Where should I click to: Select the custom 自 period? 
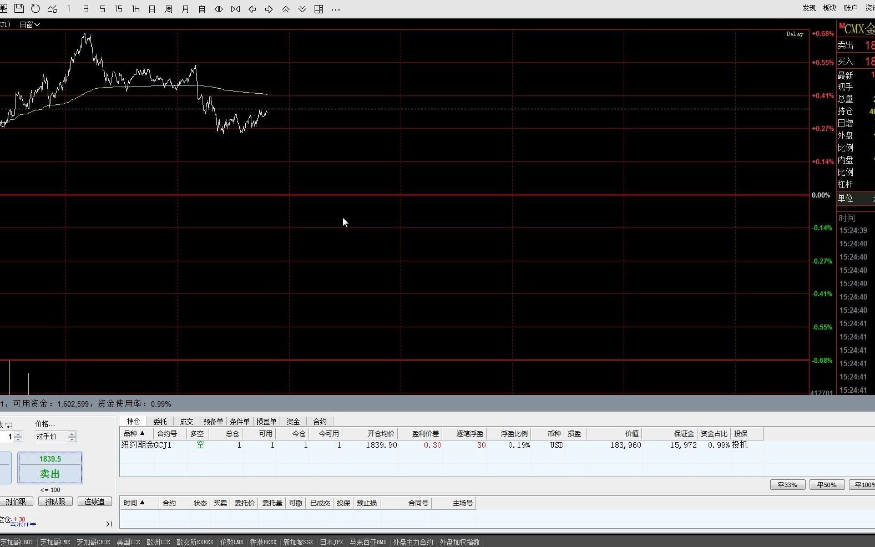tap(202, 9)
